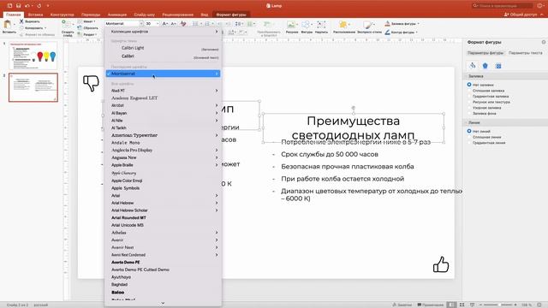
Task: Select 'Узорная заливка' radio button
Action: 469,108
